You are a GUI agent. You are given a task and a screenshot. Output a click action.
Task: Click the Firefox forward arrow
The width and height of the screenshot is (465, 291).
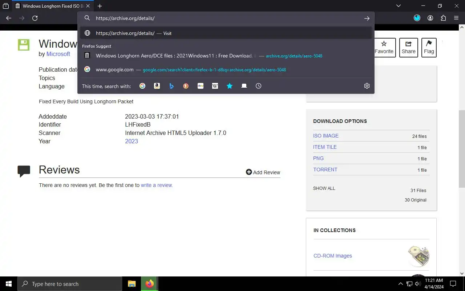tap(22, 18)
